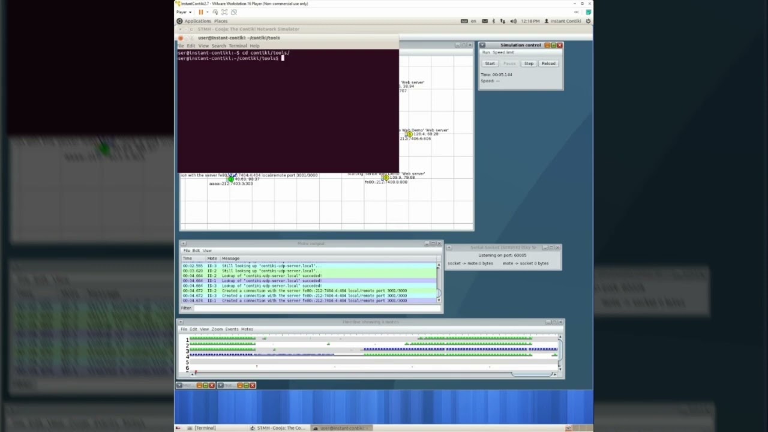This screenshot has height=432, width=768.
Task: Click second minimized window's menu arrow icon
Action: (220, 385)
